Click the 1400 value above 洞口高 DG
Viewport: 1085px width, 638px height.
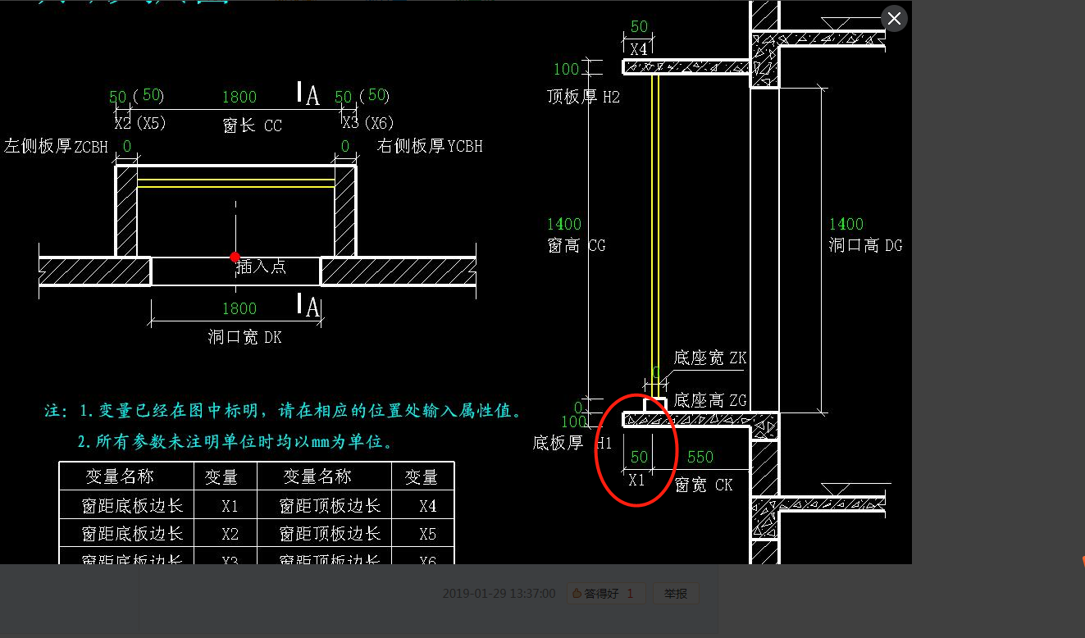[x=846, y=224]
